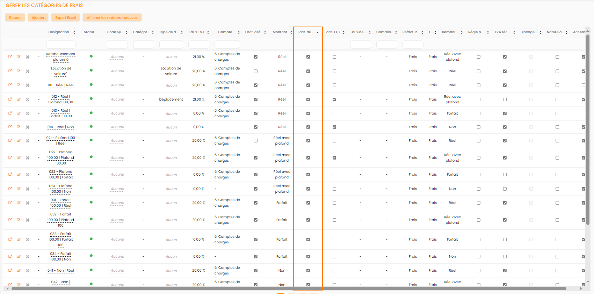The height and width of the screenshot is (294, 594).
Task: Click the Export Excel button
Action: click(65, 17)
